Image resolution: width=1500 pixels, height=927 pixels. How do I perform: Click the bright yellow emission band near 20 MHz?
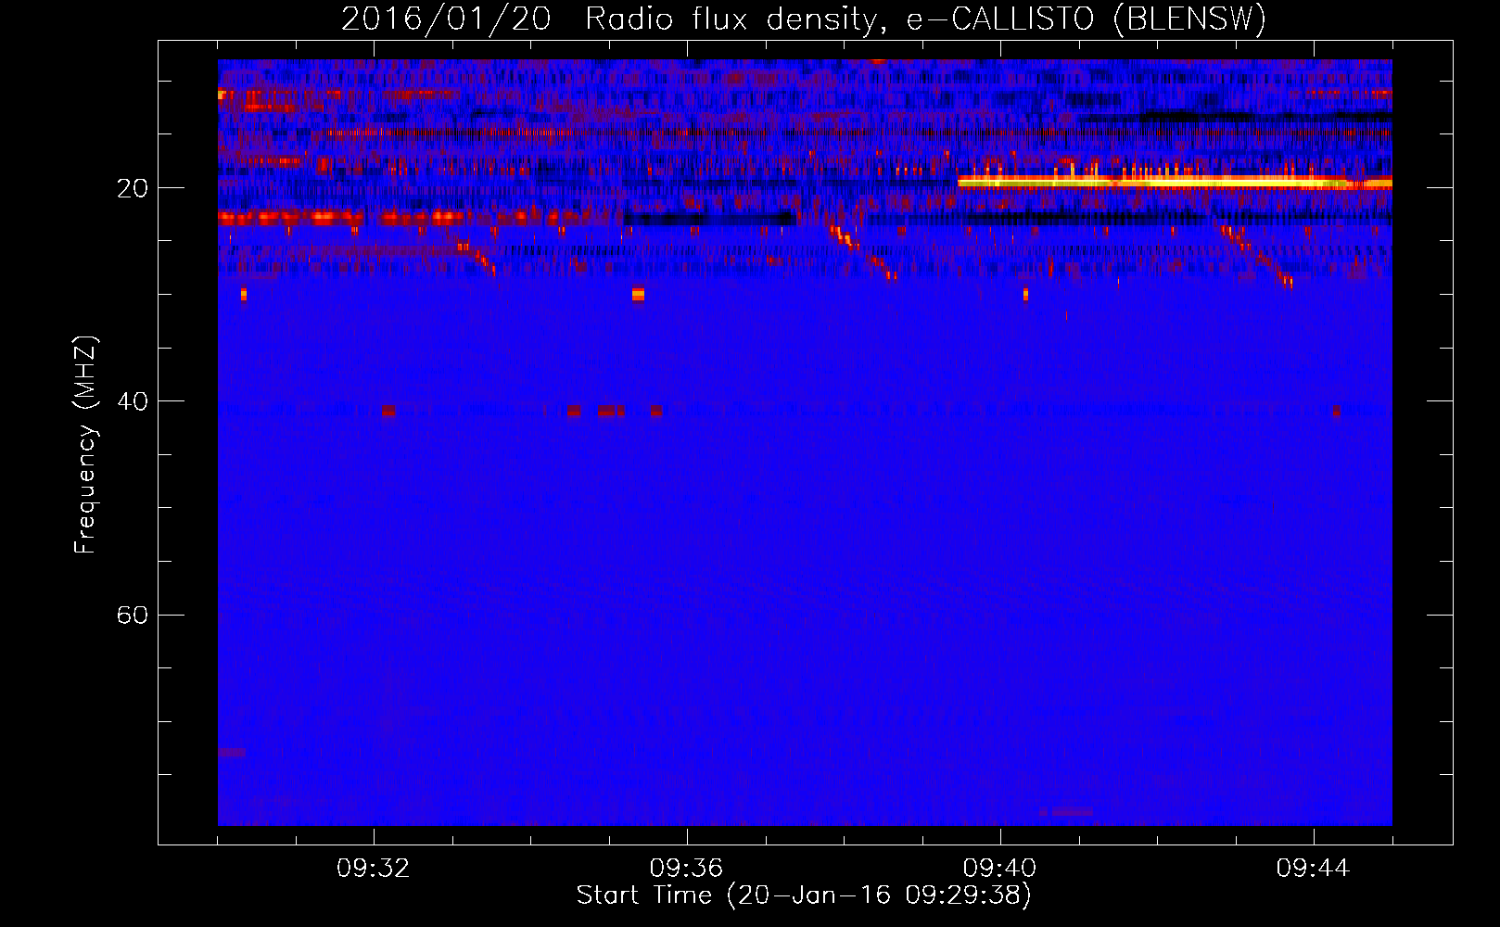pyautogui.click(x=1175, y=183)
